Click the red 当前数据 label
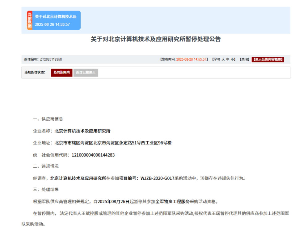Screen dimensions: 299x231 click(30, 20)
